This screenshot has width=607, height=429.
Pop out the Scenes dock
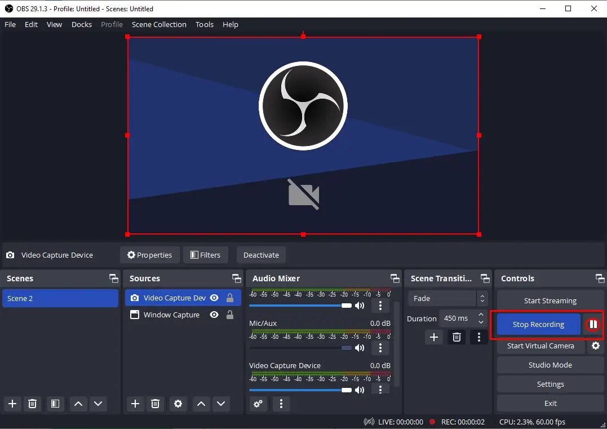pyautogui.click(x=113, y=278)
